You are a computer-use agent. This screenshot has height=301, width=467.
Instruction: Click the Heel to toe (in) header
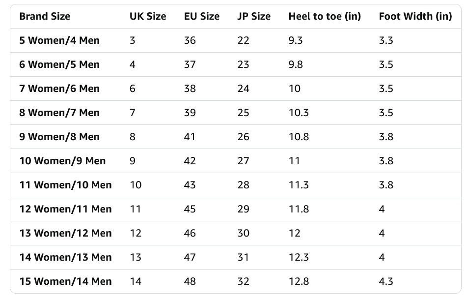click(325, 16)
